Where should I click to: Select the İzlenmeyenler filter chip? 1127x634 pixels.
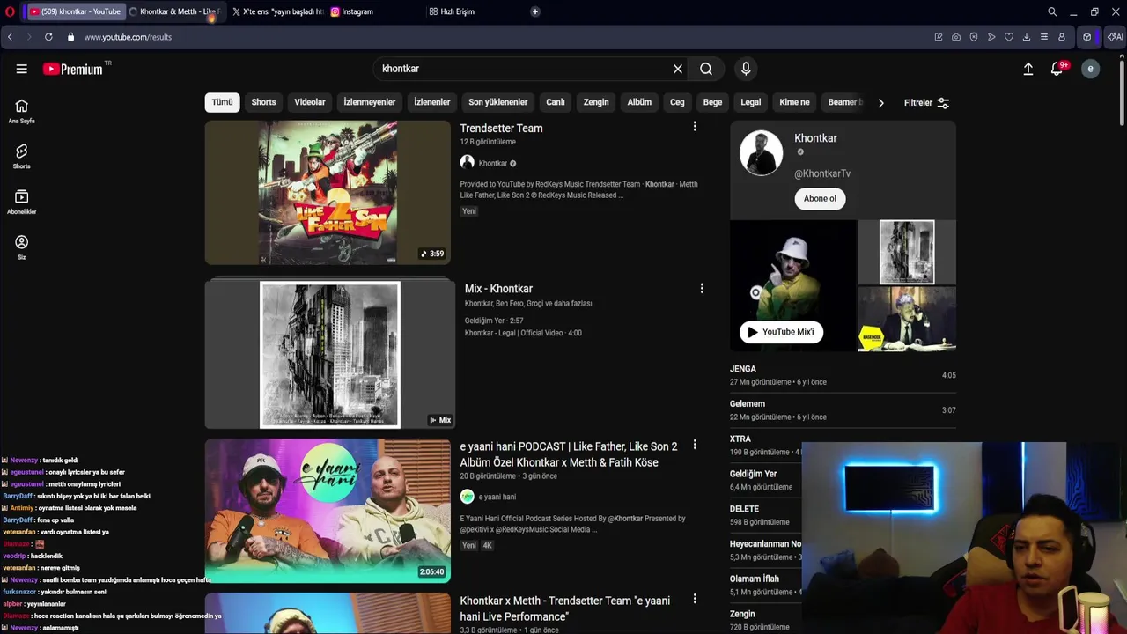click(x=370, y=102)
